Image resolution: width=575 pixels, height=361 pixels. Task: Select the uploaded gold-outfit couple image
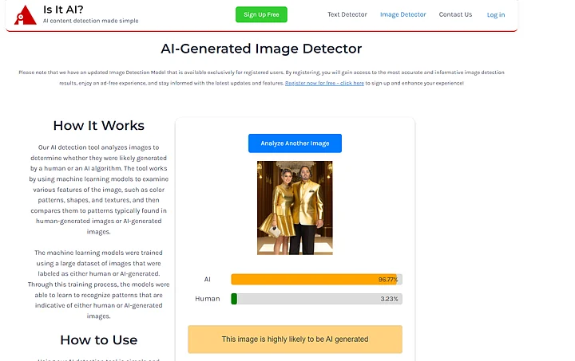(295, 208)
